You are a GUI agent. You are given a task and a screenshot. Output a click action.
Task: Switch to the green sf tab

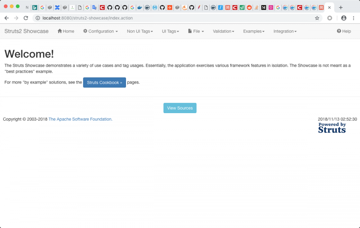click(x=242, y=8)
